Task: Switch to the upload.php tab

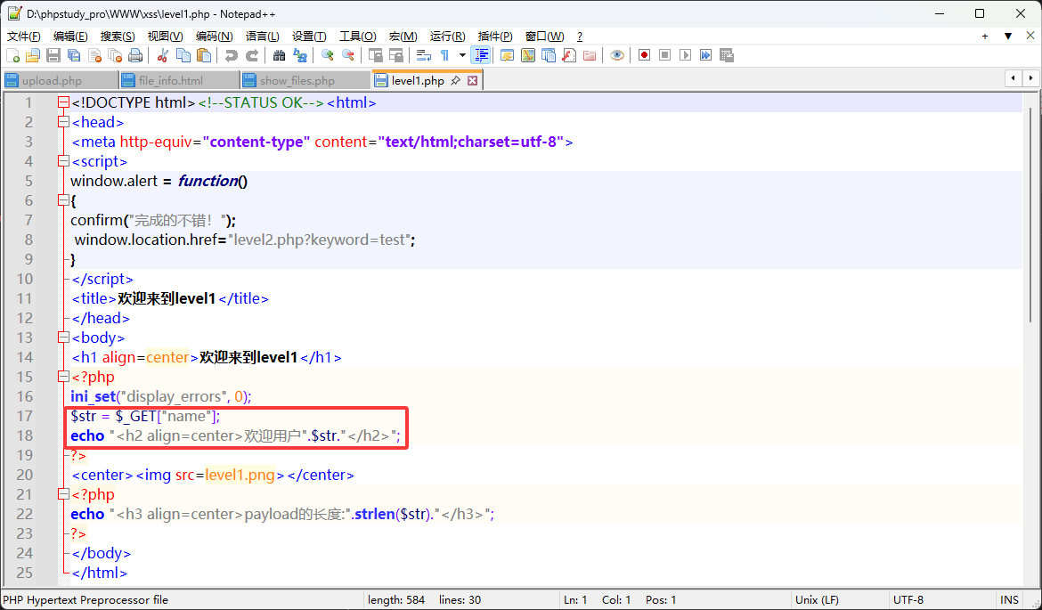Action: pyautogui.click(x=61, y=80)
